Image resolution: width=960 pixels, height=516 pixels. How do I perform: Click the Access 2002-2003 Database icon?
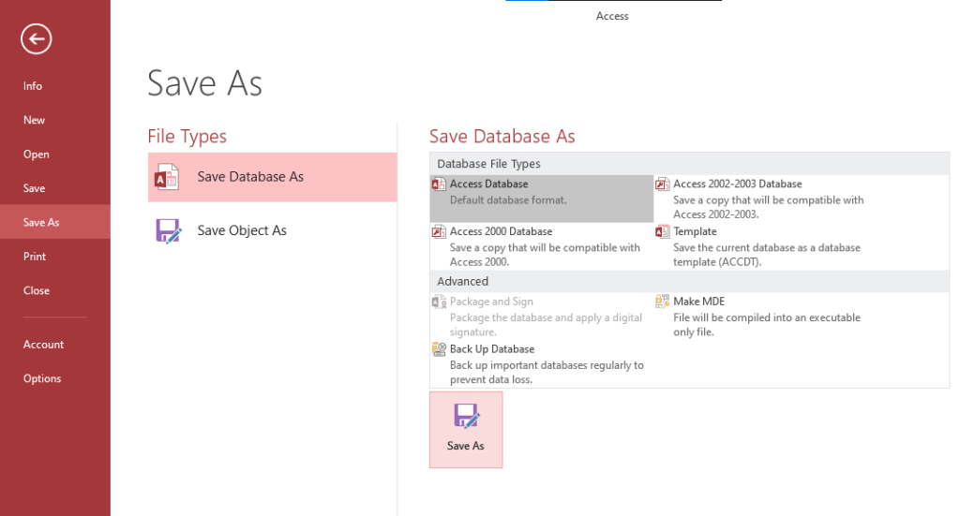pos(663,184)
